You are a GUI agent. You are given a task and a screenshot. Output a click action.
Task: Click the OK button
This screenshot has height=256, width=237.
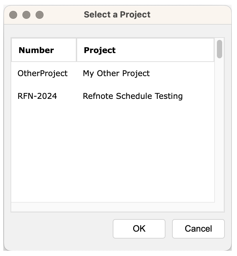pos(139,229)
